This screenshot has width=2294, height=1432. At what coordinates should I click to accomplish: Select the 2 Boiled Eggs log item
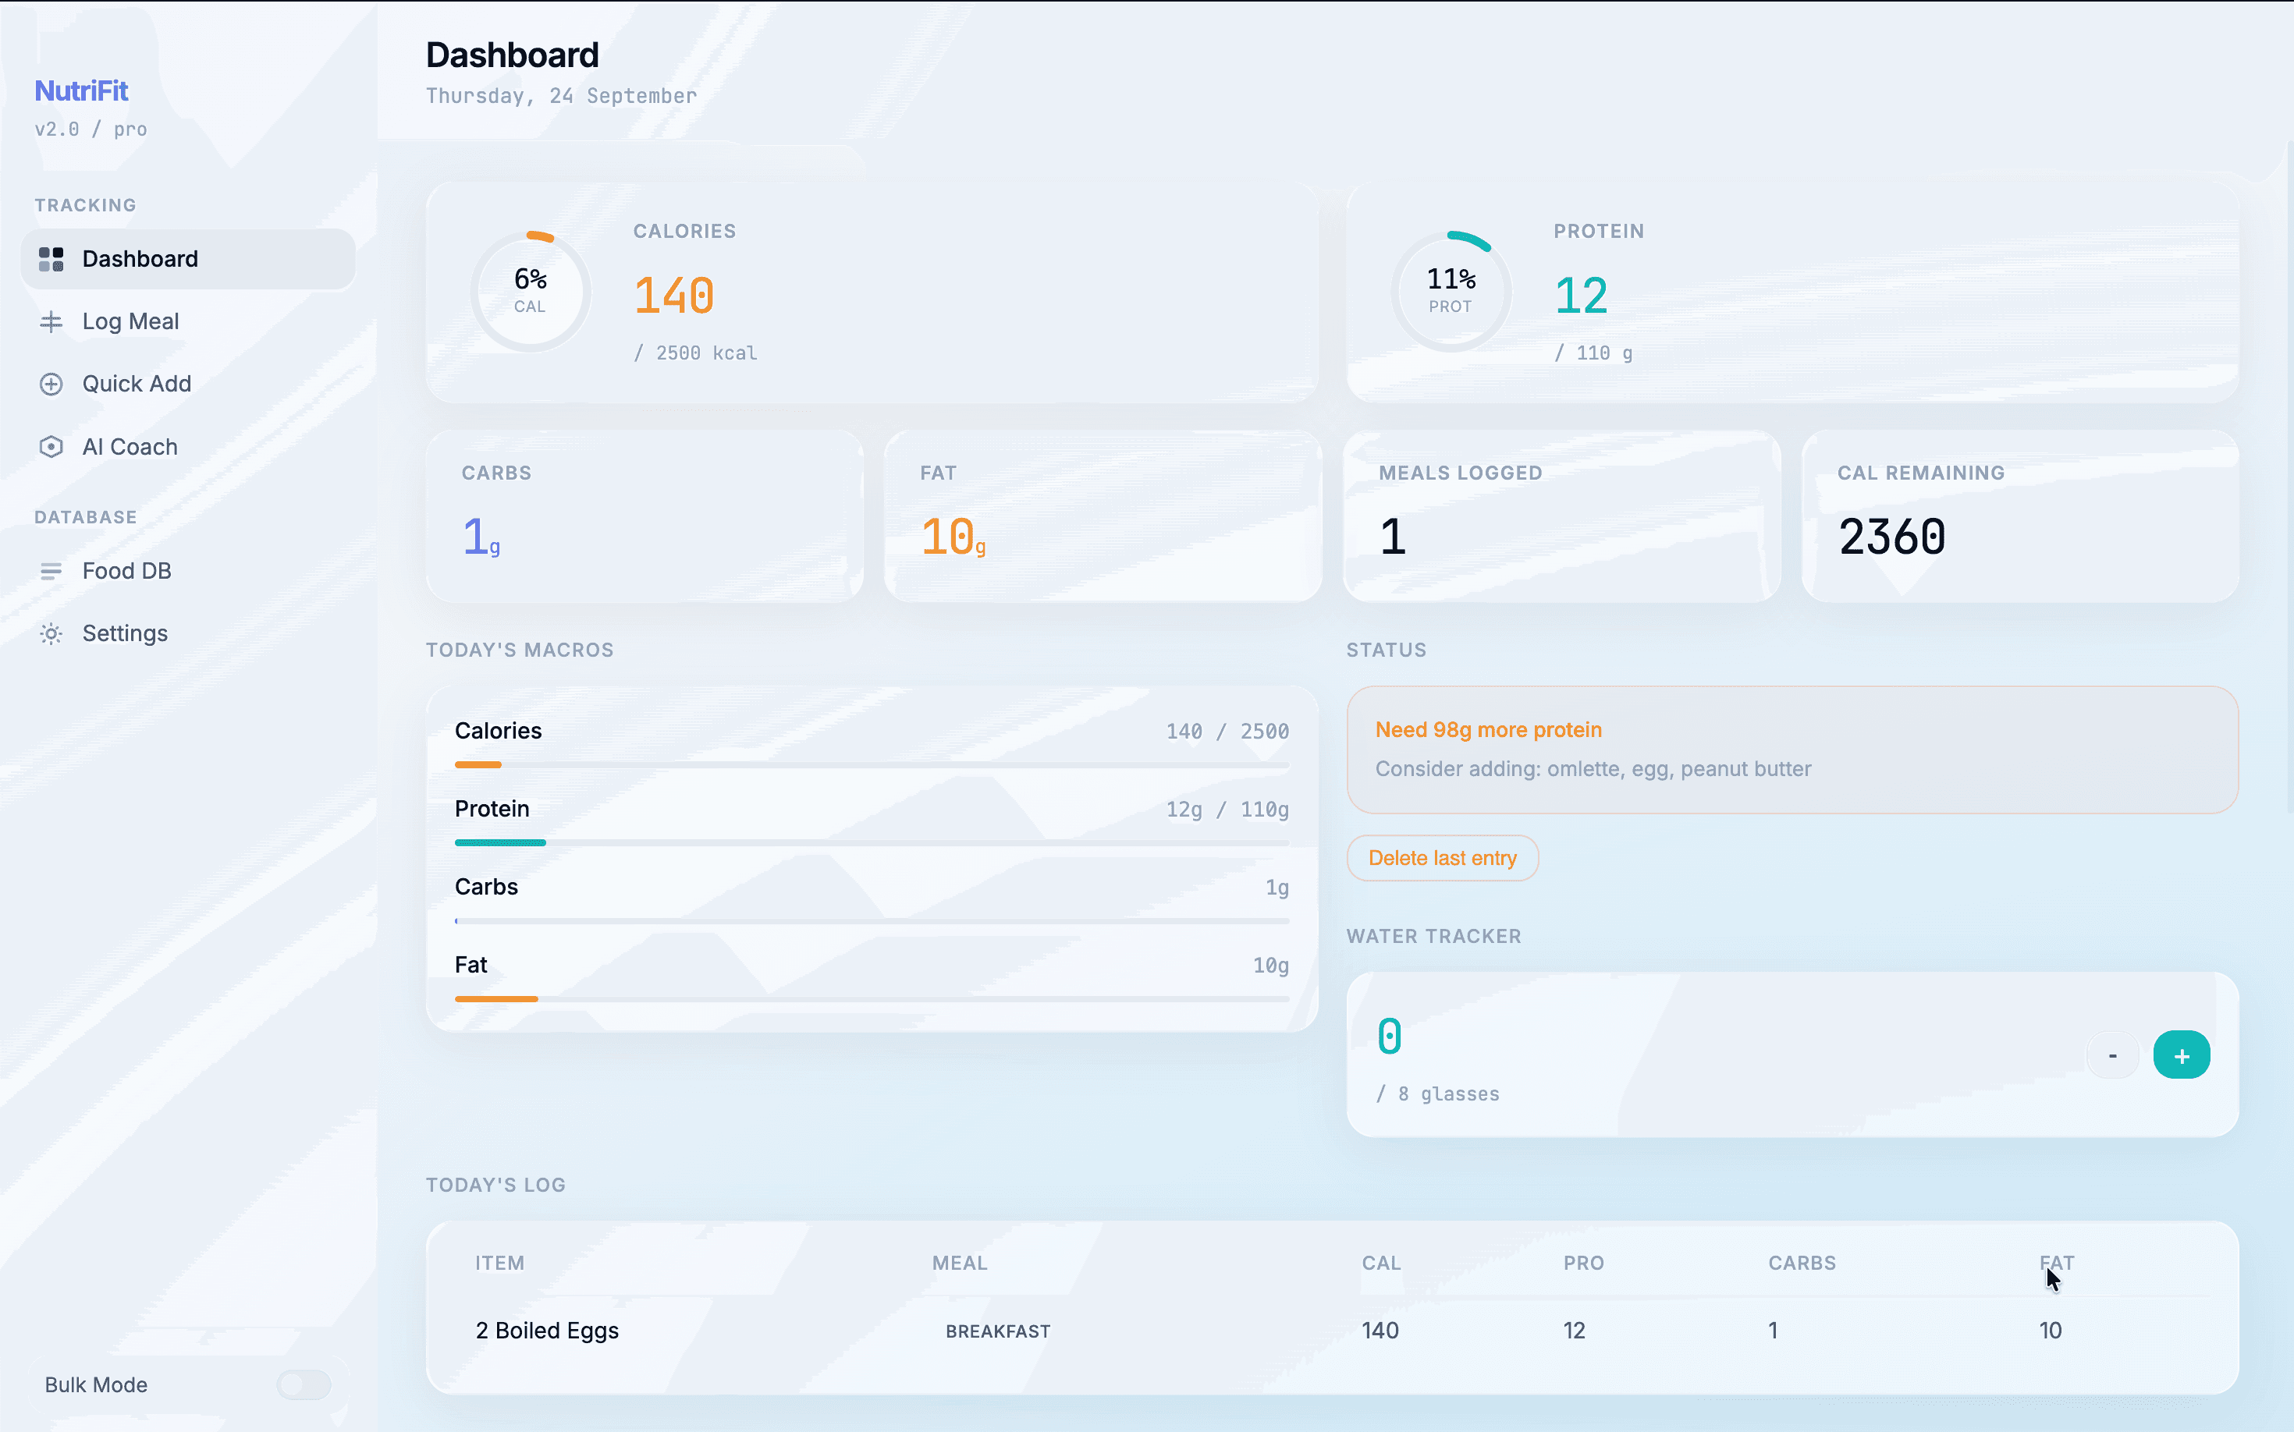click(547, 1331)
